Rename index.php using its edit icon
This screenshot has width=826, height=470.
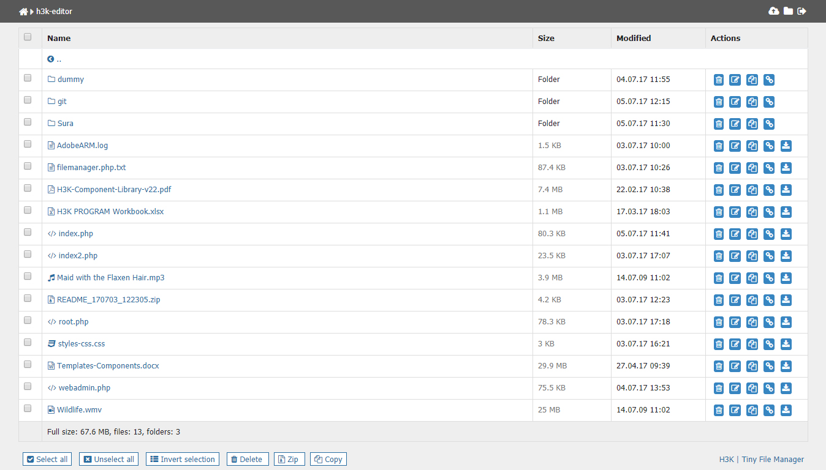[735, 234]
